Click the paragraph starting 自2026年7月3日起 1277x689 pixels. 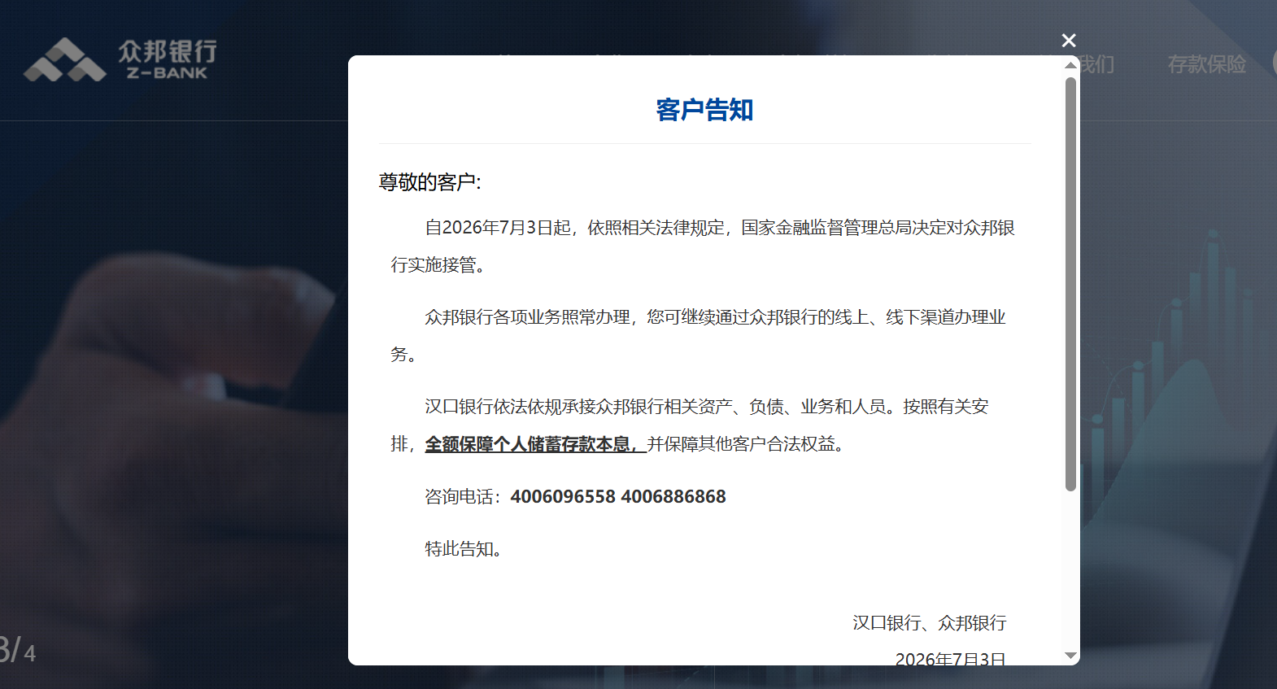coord(704,246)
